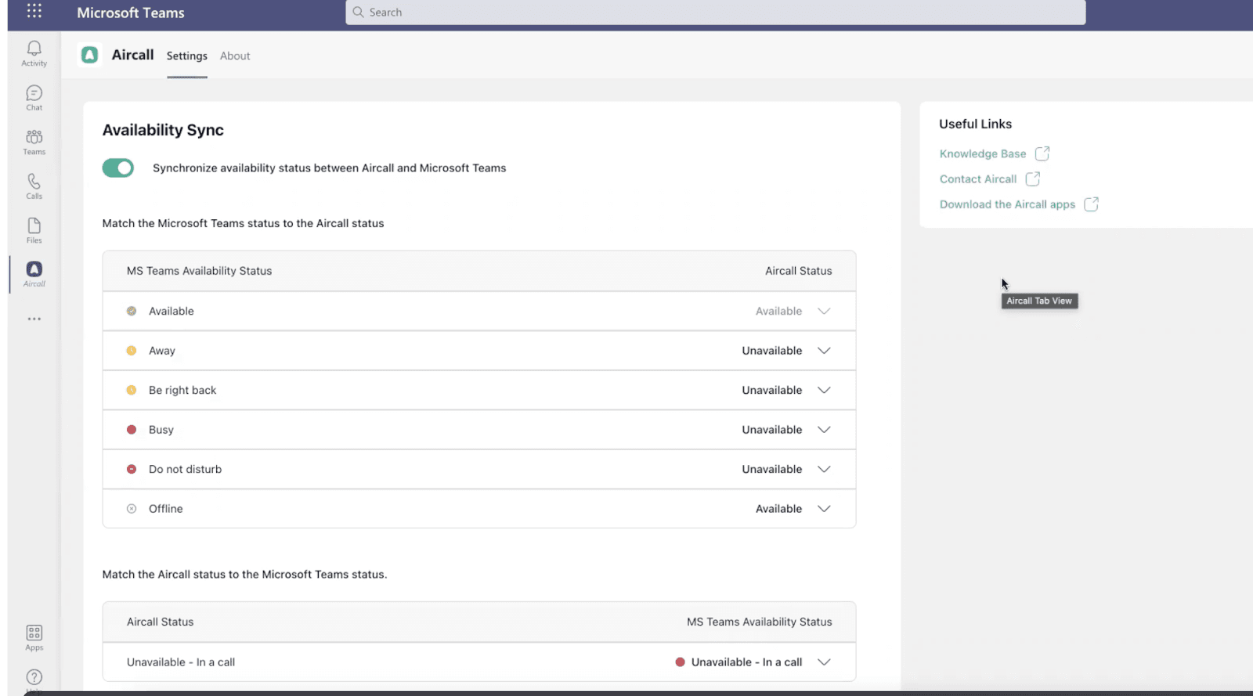This screenshot has width=1253, height=696.
Task: Select the Settings tab
Action: tap(186, 56)
